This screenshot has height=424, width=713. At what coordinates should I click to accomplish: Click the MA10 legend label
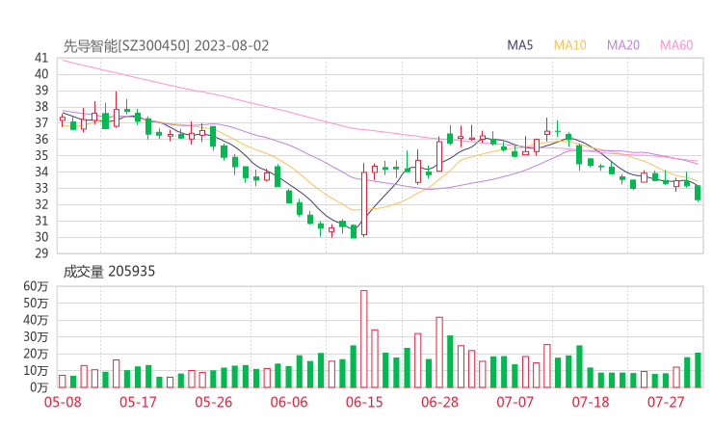(569, 45)
